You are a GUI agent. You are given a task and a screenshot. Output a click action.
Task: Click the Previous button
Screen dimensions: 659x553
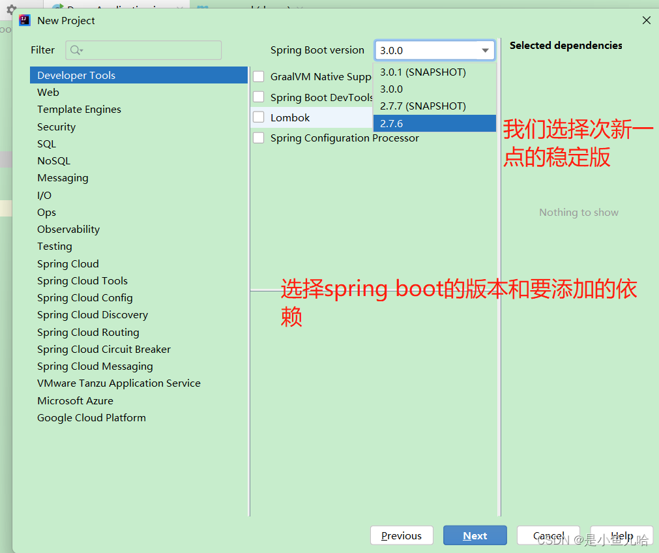click(402, 535)
